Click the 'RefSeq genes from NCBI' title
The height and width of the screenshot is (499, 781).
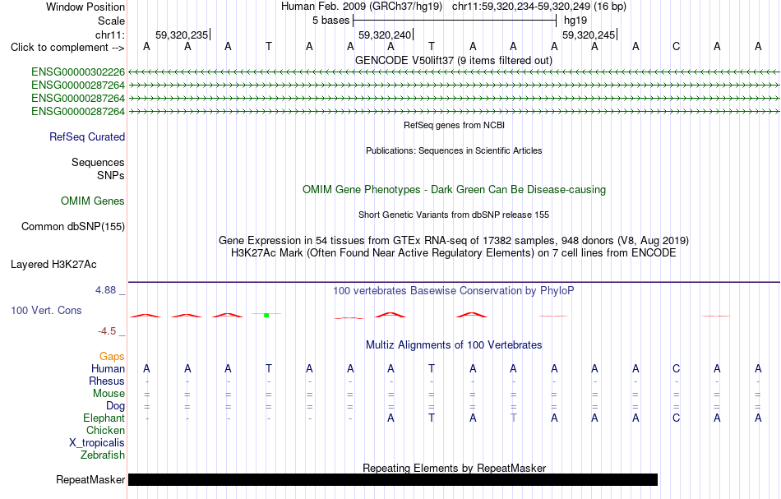[454, 125]
